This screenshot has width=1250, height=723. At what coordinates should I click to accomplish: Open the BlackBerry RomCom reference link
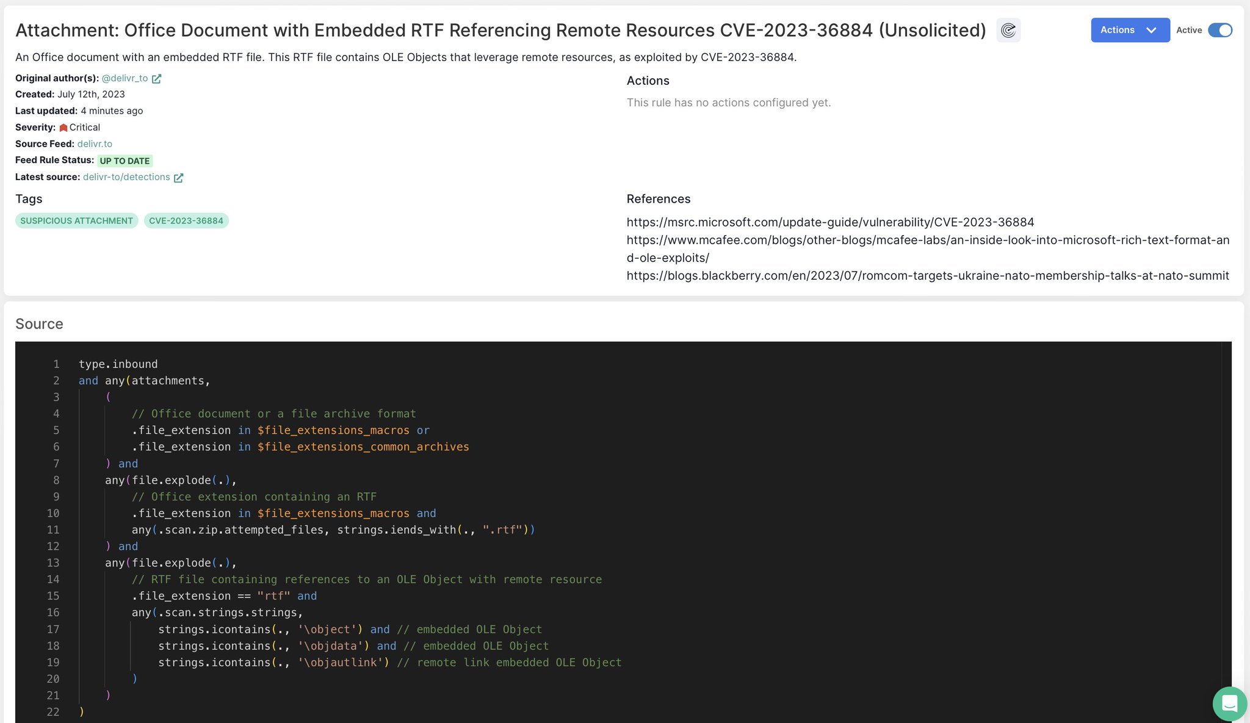(928, 275)
